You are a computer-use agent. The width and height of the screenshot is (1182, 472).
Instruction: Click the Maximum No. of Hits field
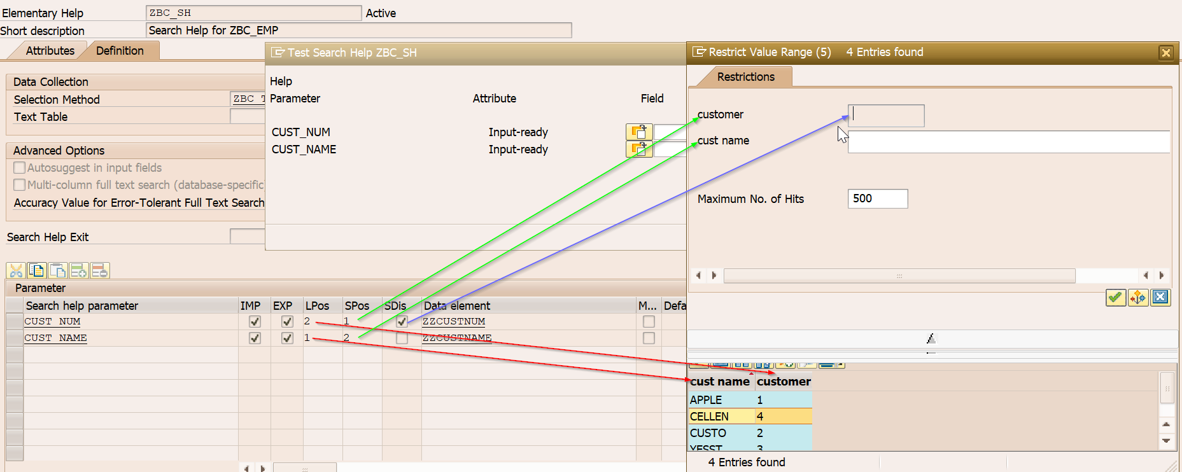coord(878,198)
